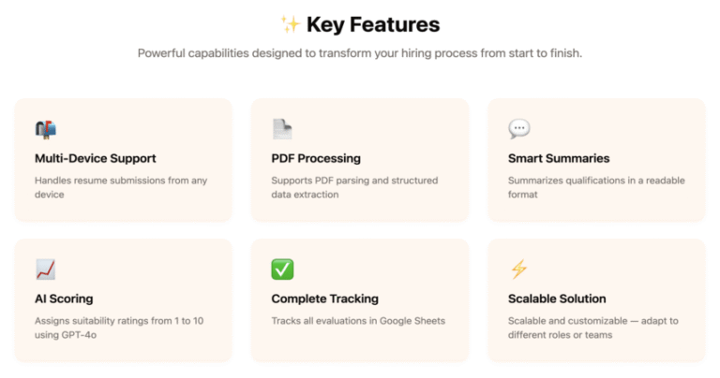The image size is (720, 378).
Task: Select the Smart Summaries heading
Action: tap(559, 158)
